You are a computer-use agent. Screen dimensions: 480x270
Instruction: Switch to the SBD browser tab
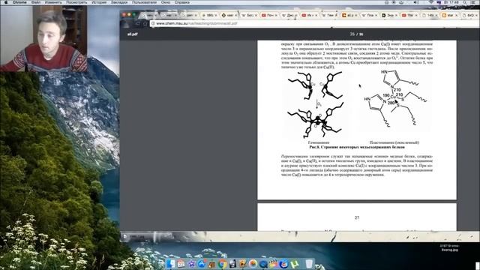click(x=210, y=15)
